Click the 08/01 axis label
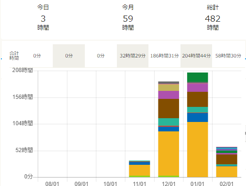Image resolution: width=246 pixels, height=186 pixels. point(52,184)
